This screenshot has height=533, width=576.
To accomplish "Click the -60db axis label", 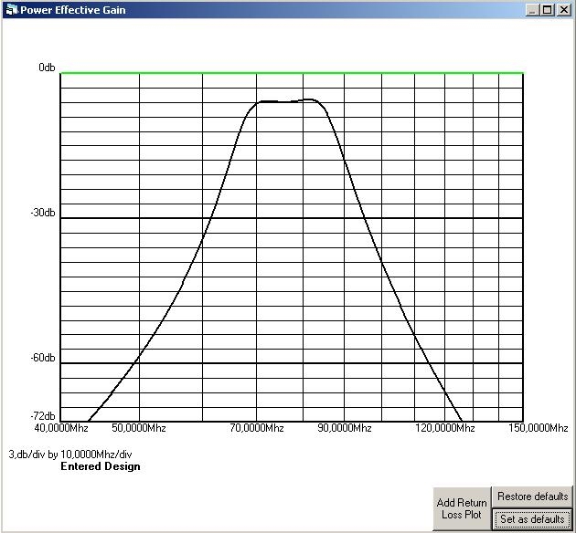I will [x=43, y=358].
